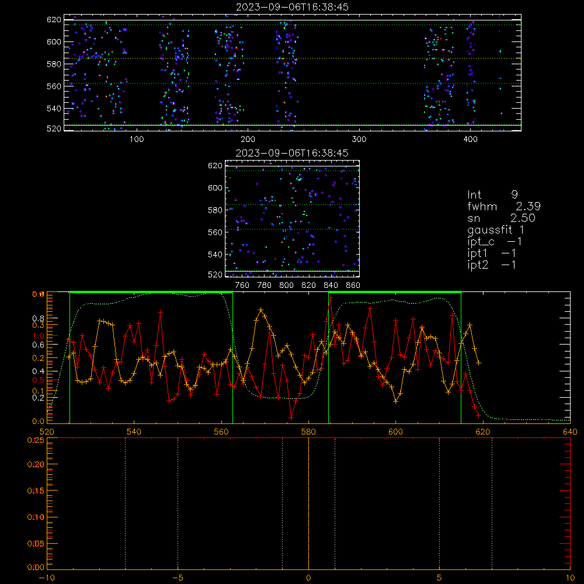Click x-axis label 10 on bottom plot
The image size is (584, 584).
pyautogui.click(x=570, y=578)
